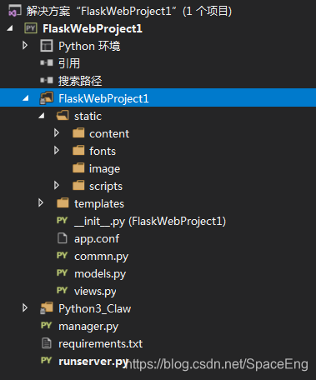Image resolution: width=316 pixels, height=380 pixels.
Task: Select the scripts folder name
Action: (106, 187)
